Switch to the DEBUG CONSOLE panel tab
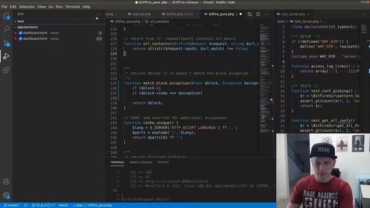Image resolution: width=370 pixels, height=208 pixels. pyautogui.click(x=141, y=162)
